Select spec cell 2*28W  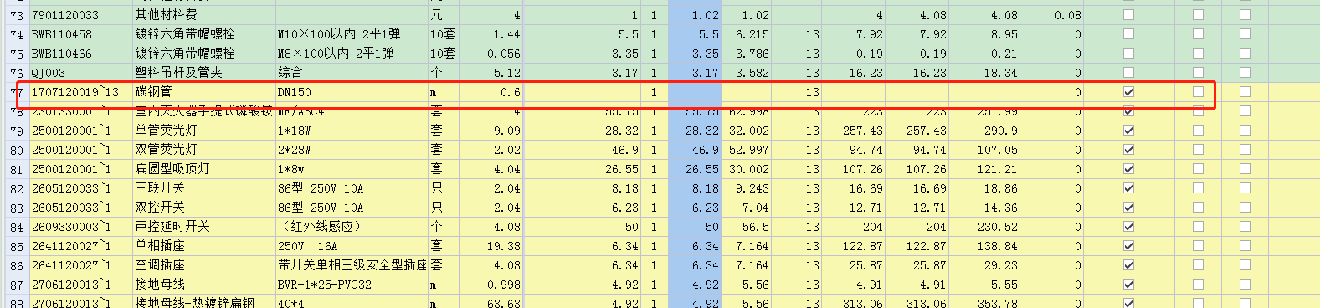pyautogui.click(x=352, y=150)
